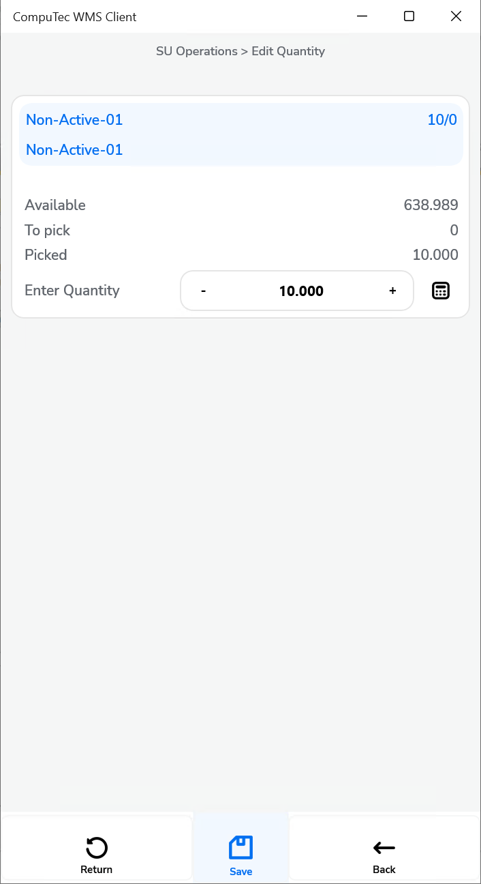The image size is (481, 884).
Task: Decrease the quantity using the stepper
Action: [x=203, y=291]
